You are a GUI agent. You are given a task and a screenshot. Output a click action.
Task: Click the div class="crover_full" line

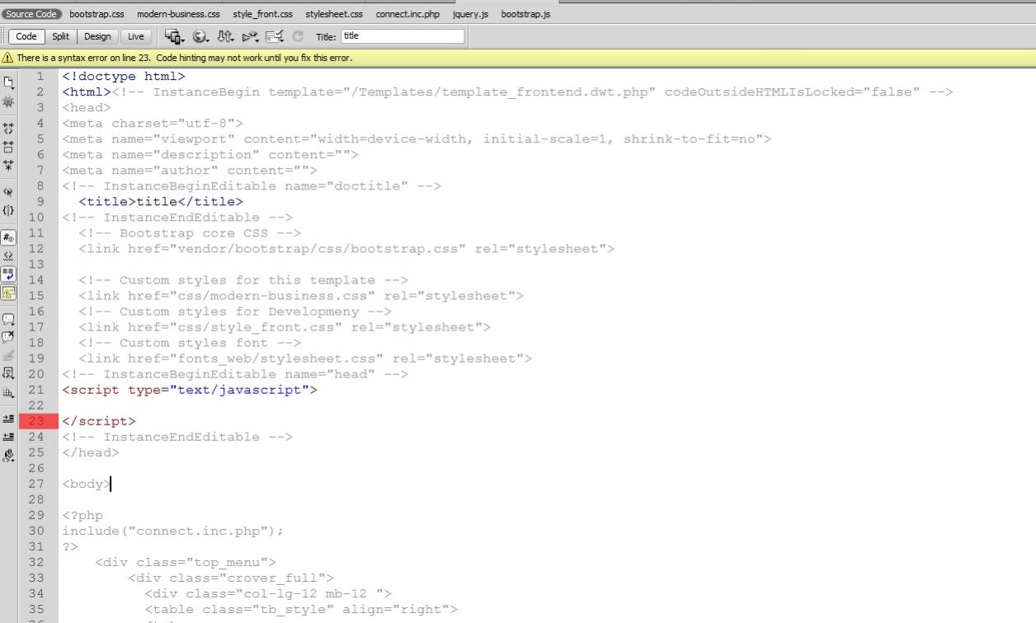click(231, 578)
